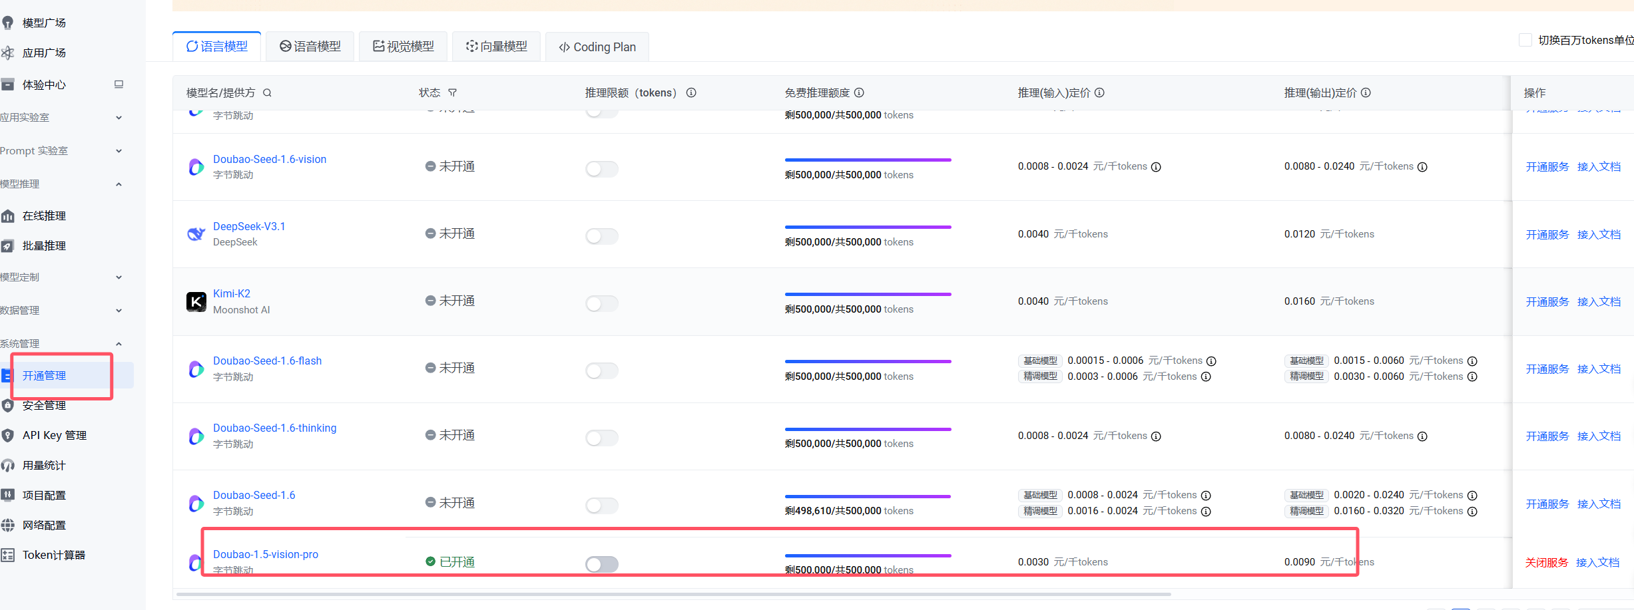Open the Doubao-Seed-1.6-thinking model link
This screenshot has height=610, width=1634.
pyautogui.click(x=274, y=428)
